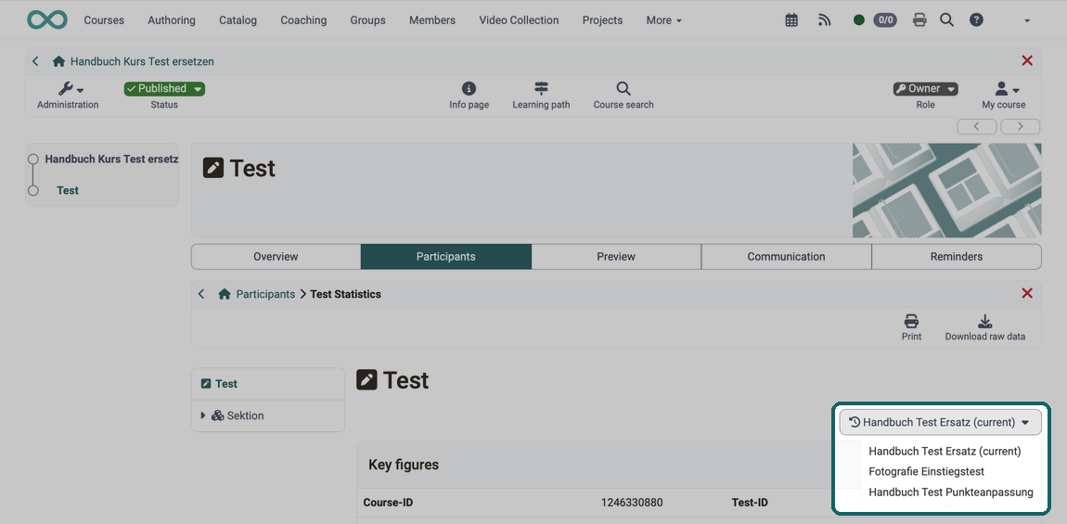This screenshot has height=524, width=1067.
Task: Switch to the Preview tab
Action: [616, 257]
